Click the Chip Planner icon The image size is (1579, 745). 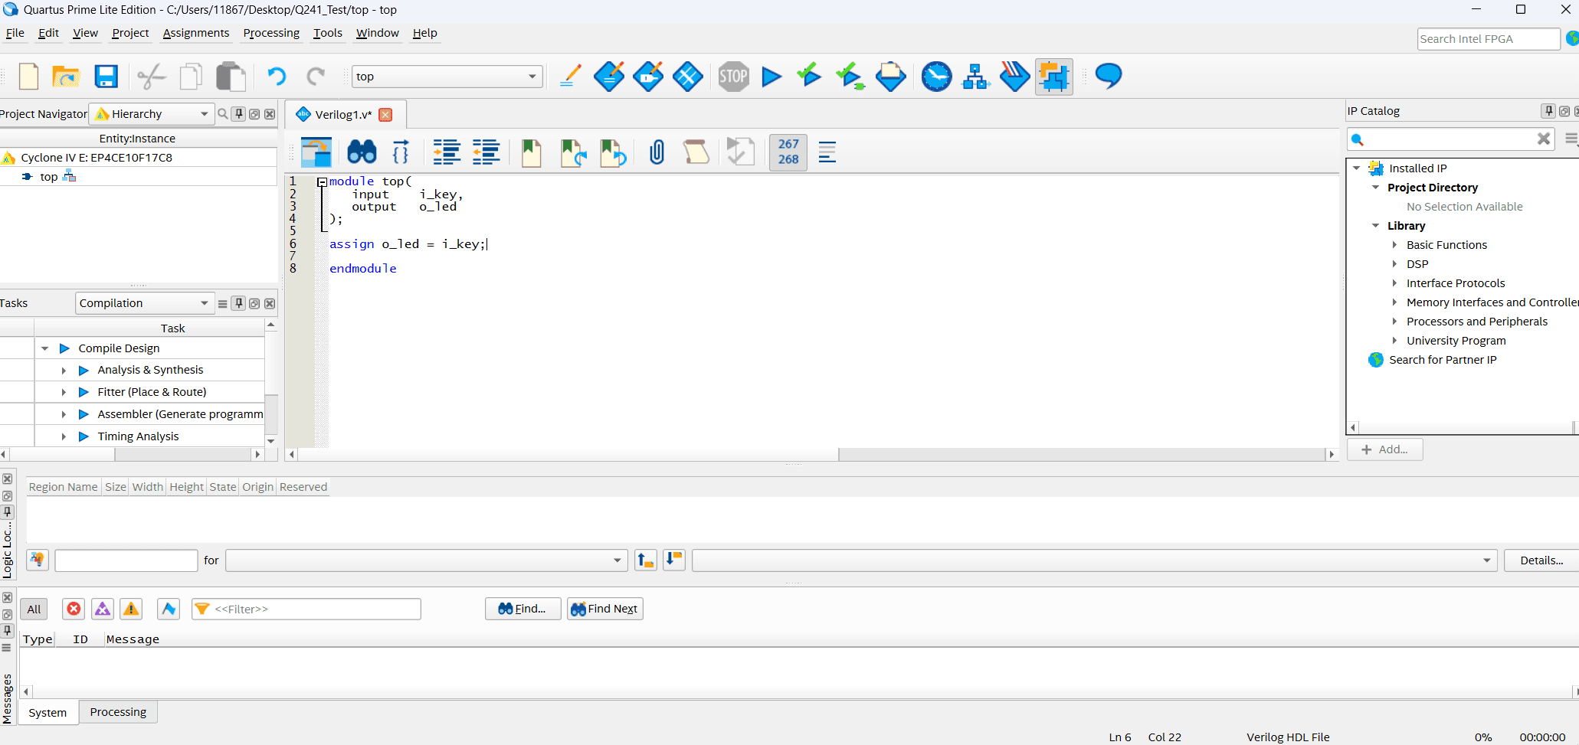[1053, 77]
